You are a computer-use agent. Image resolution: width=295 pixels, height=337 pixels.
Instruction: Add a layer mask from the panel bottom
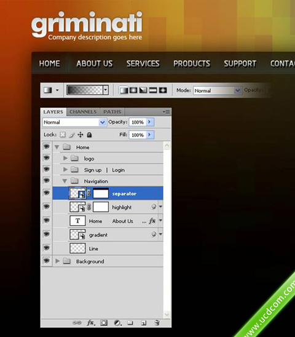104,323
